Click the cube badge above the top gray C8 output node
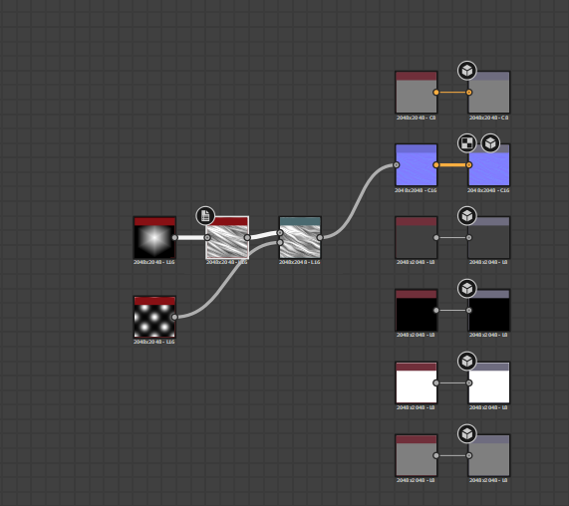569x506 pixels. 467,71
